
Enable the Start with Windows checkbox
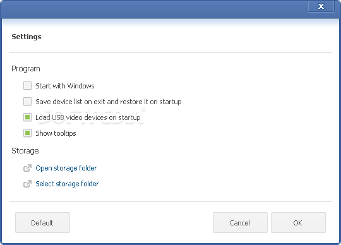[27, 86]
